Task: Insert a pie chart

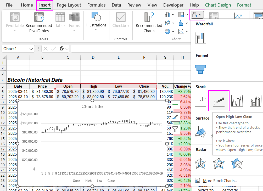Action: tap(167, 31)
